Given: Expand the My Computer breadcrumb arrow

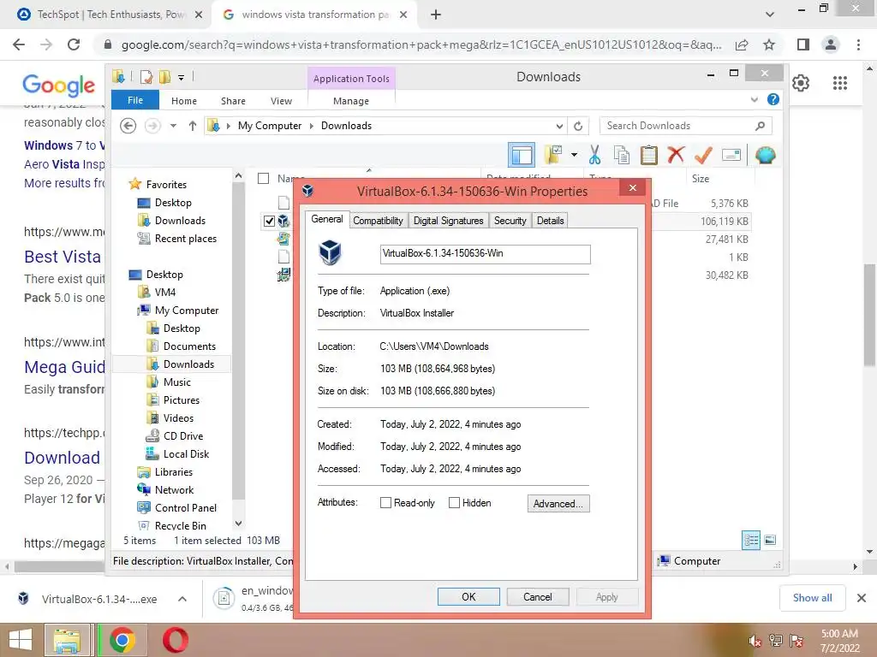Looking at the screenshot, I should point(312,127).
